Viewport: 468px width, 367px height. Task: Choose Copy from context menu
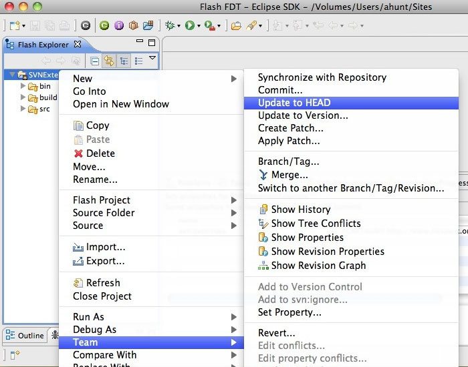(x=151, y=125)
